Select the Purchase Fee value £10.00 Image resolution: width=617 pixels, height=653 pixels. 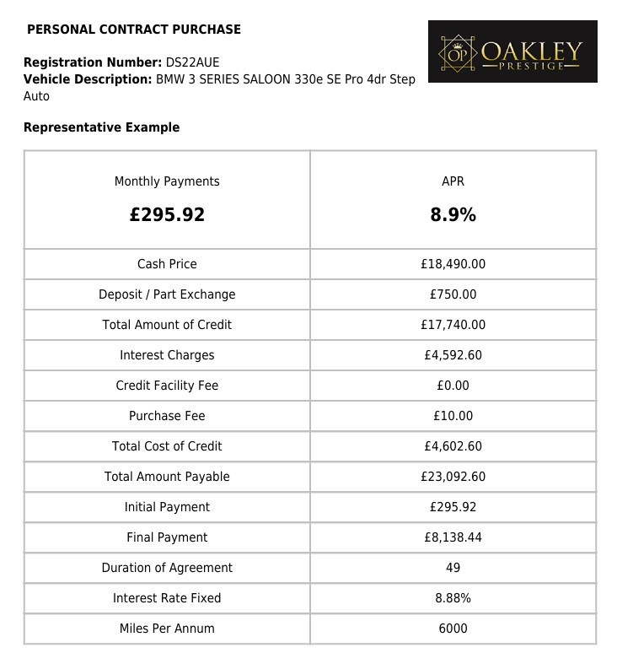pyautogui.click(x=453, y=416)
